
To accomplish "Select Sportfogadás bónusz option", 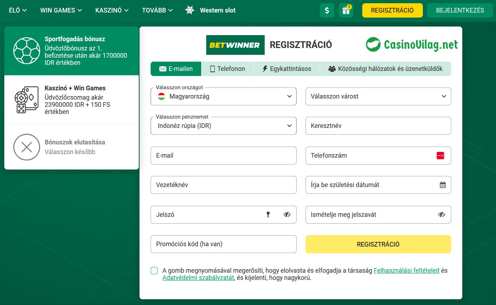I will point(71,51).
